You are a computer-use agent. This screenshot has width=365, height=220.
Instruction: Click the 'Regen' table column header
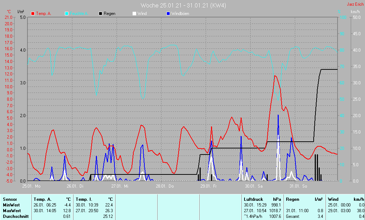(293, 199)
